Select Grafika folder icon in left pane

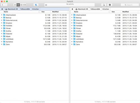(4, 31)
